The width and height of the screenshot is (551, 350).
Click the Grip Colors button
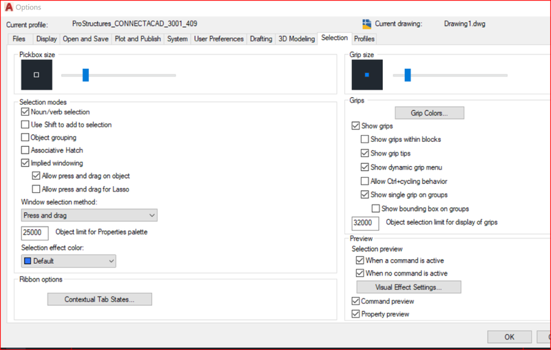429,113
